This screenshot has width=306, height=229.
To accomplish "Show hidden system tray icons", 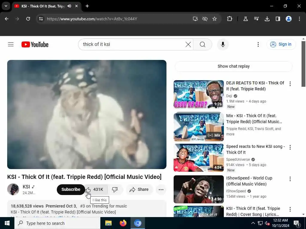I will pos(253,223).
